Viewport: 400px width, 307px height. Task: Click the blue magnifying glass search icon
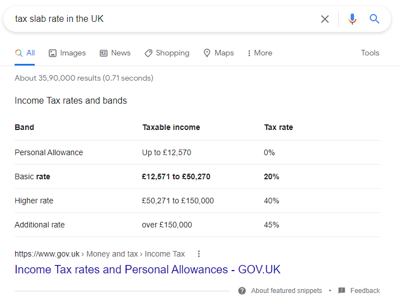374,19
